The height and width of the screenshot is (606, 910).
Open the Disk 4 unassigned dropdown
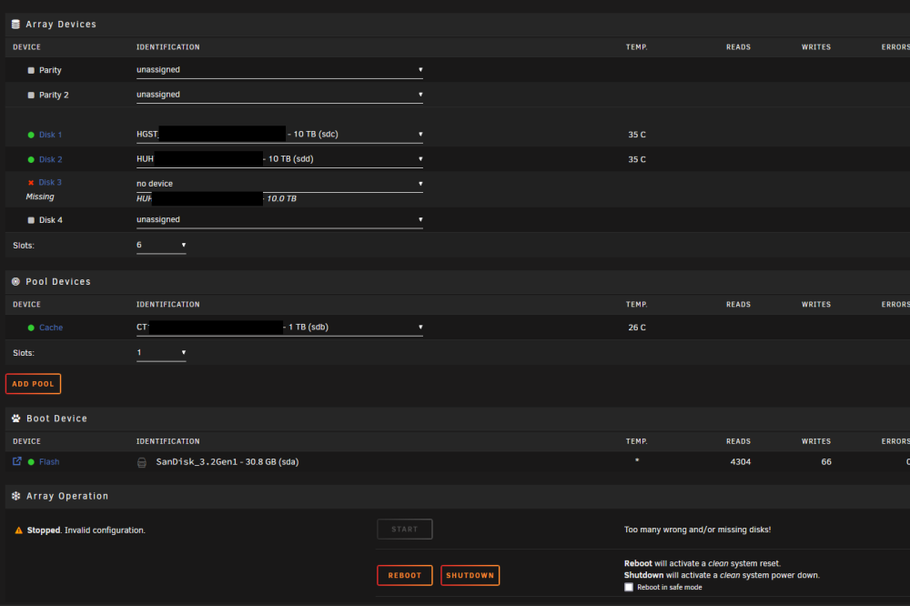tap(279, 220)
